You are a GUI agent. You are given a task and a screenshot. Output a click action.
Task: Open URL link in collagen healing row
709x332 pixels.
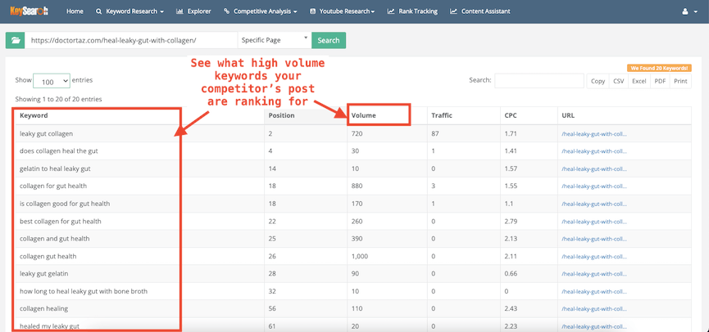click(594, 309)
